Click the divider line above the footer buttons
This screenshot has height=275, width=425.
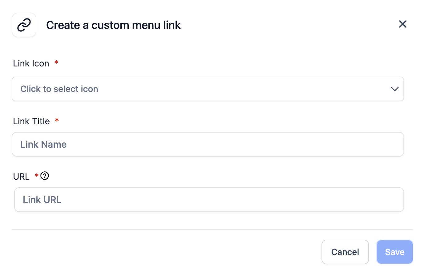(x=212, y=229)
